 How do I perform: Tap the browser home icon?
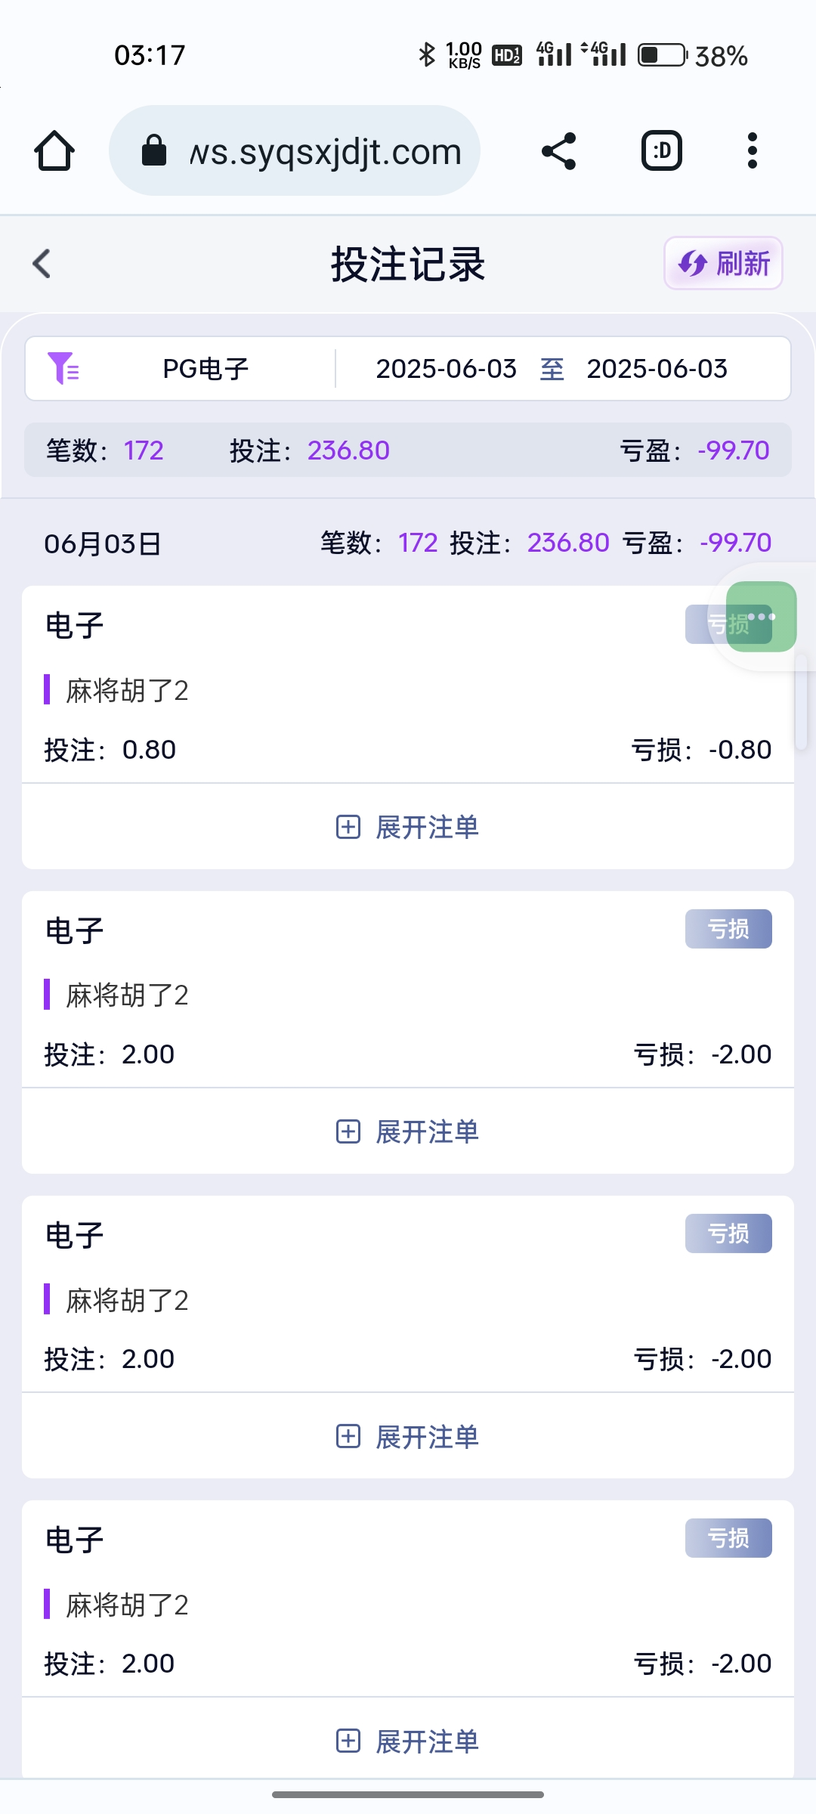click(x=54, y=151)
